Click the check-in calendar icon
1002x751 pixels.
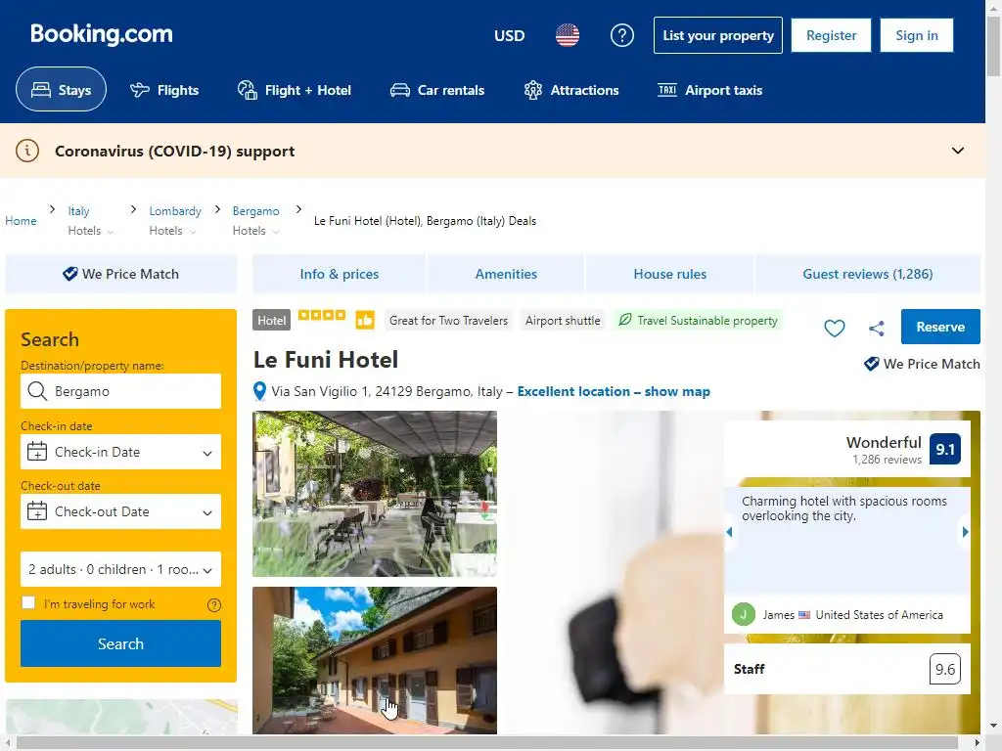pos(37,452)
